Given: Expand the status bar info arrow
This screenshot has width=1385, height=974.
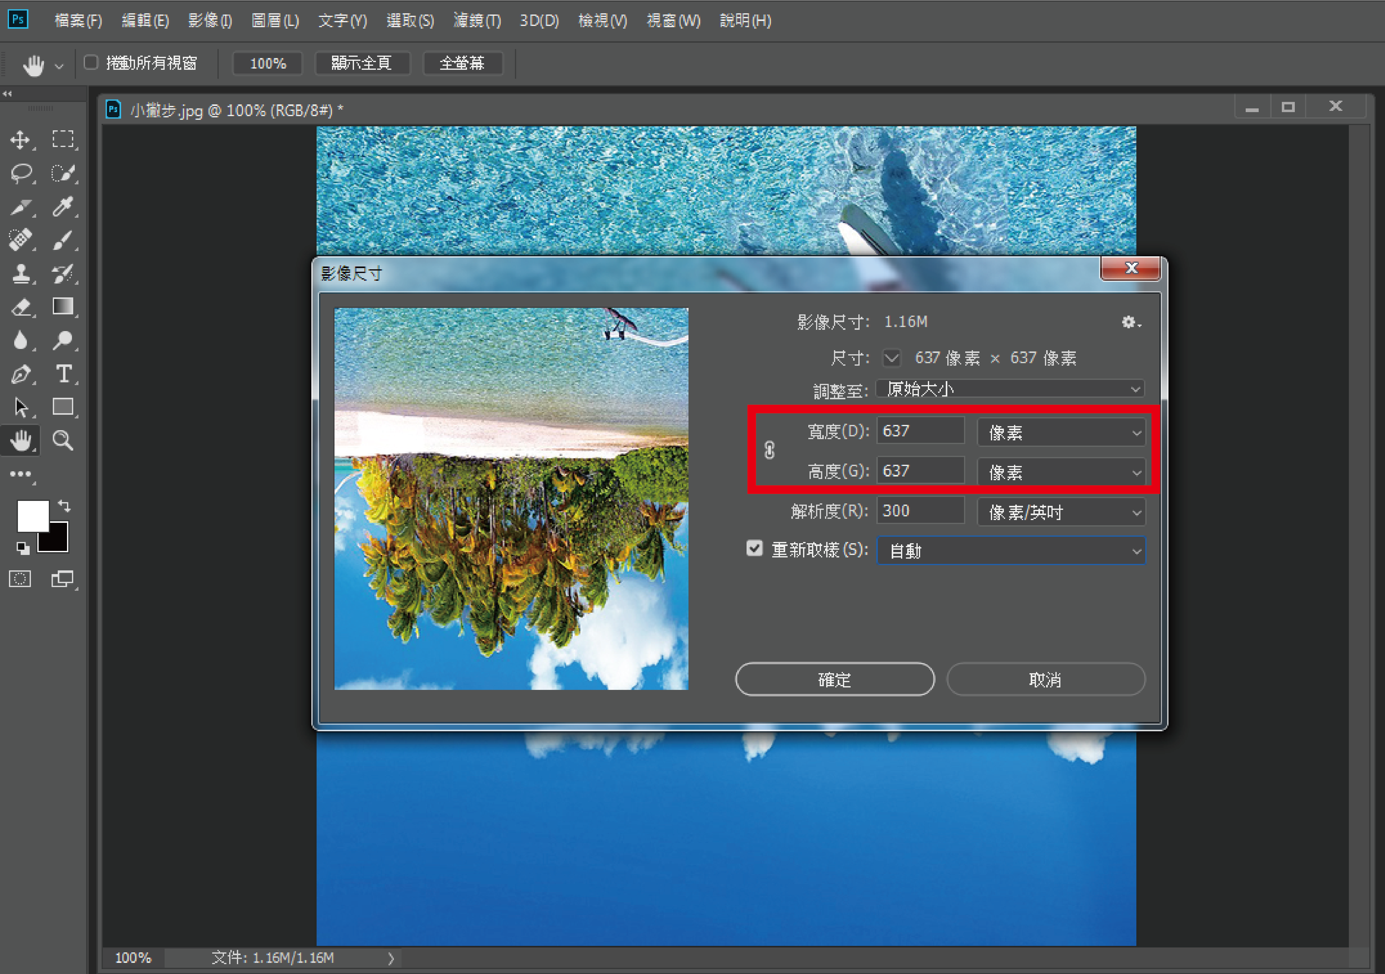Looking at the screenshot, I should [391, 958].
